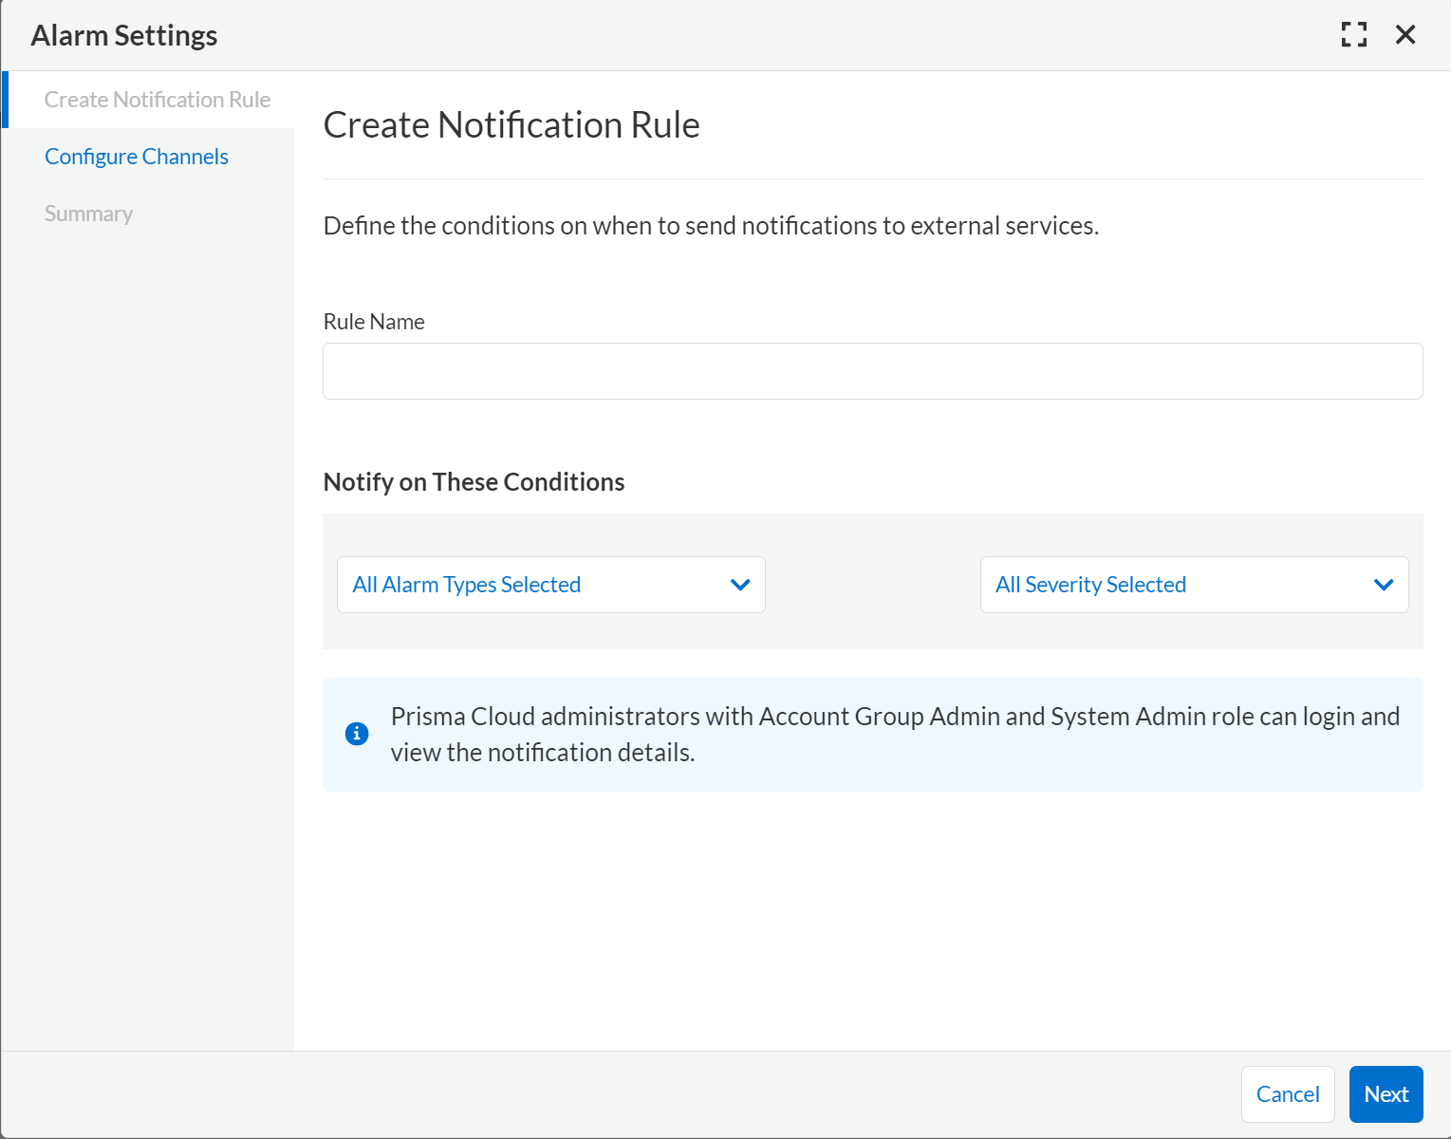Focus the Rule Name input field

click(x=873, y=371)
